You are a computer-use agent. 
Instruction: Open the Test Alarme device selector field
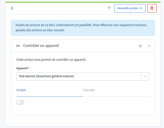[77, 76]
